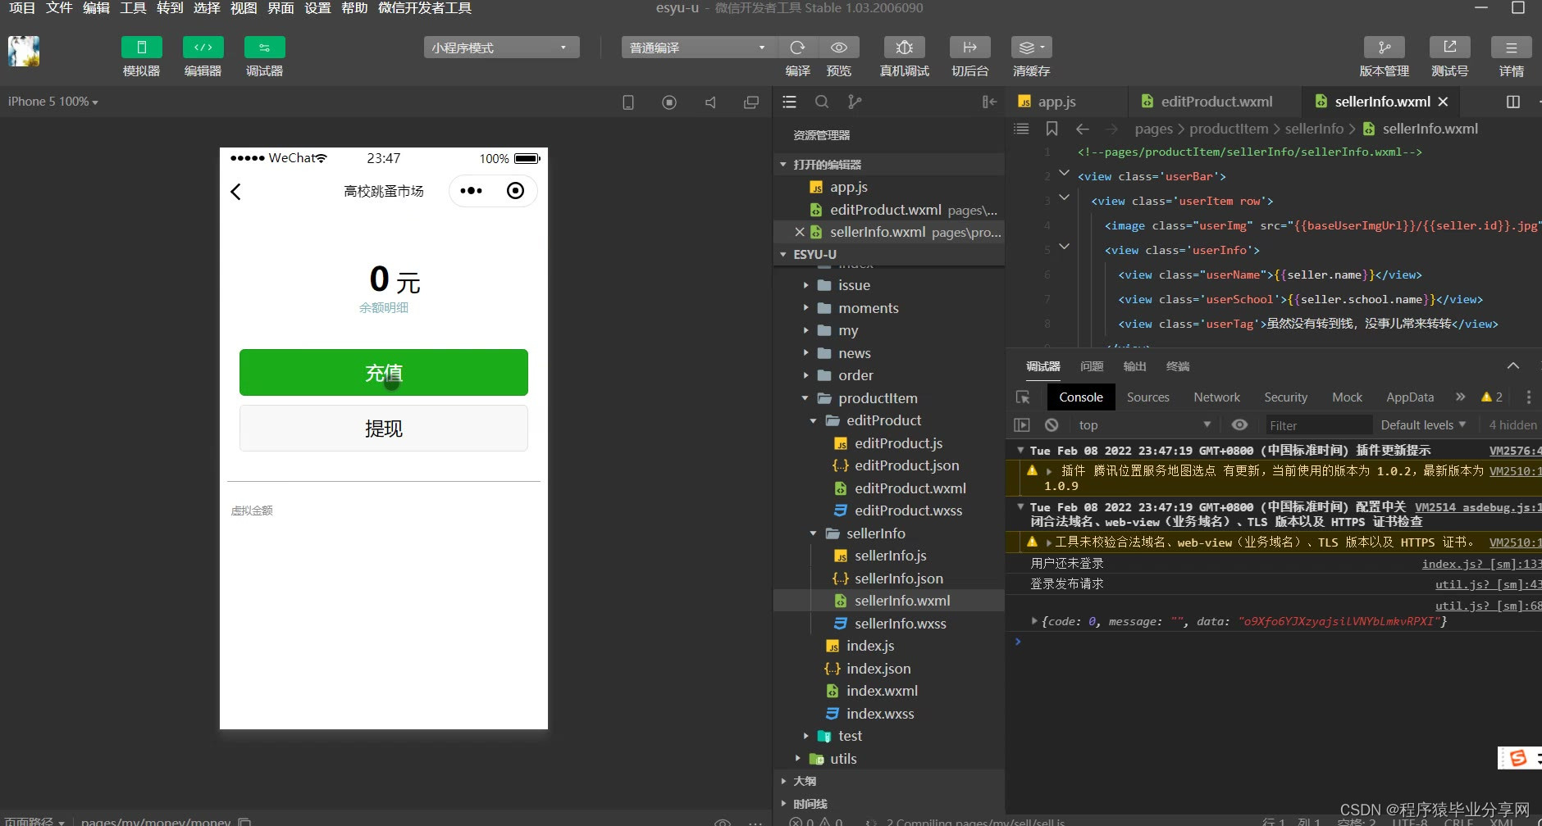Screen dimensions: 1542x826
Task: Toggle the simulator mute speaker icon
Action: tap(710, 102)
